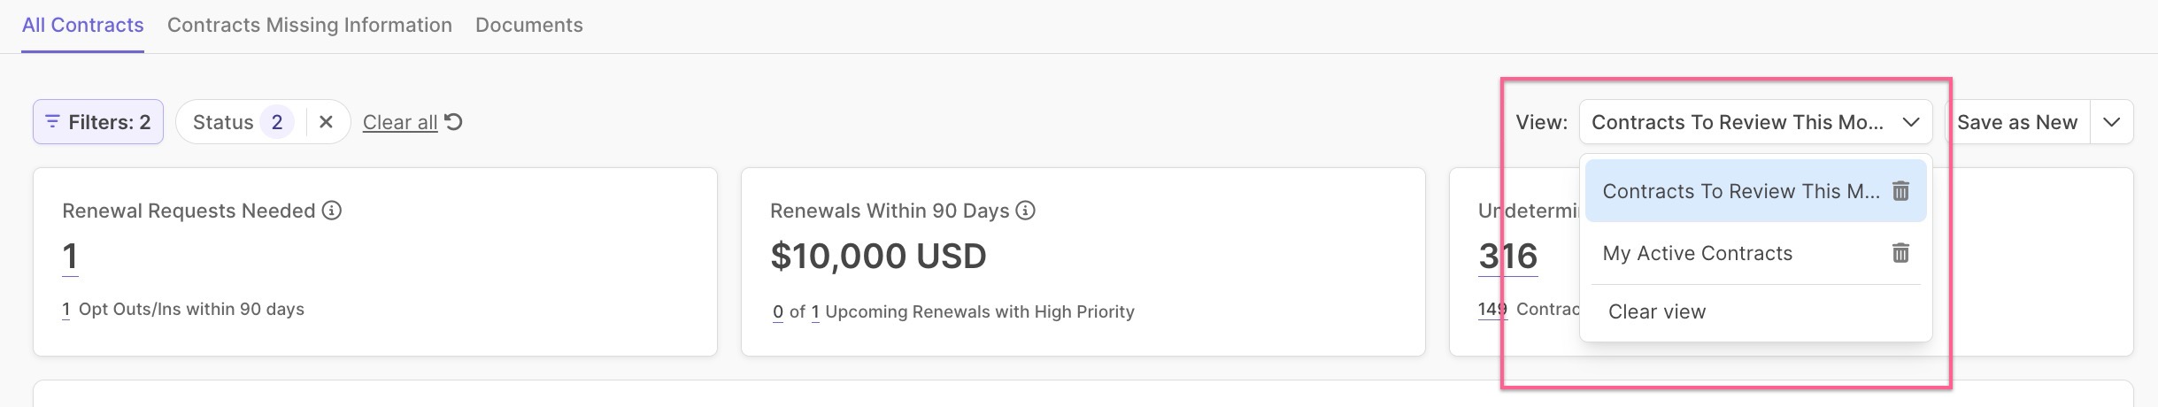Image resolution: width=2158 pixels, height=407 pixels.
Task: Show info for Renewal Requests Needed
Action: tap(332, 211)
